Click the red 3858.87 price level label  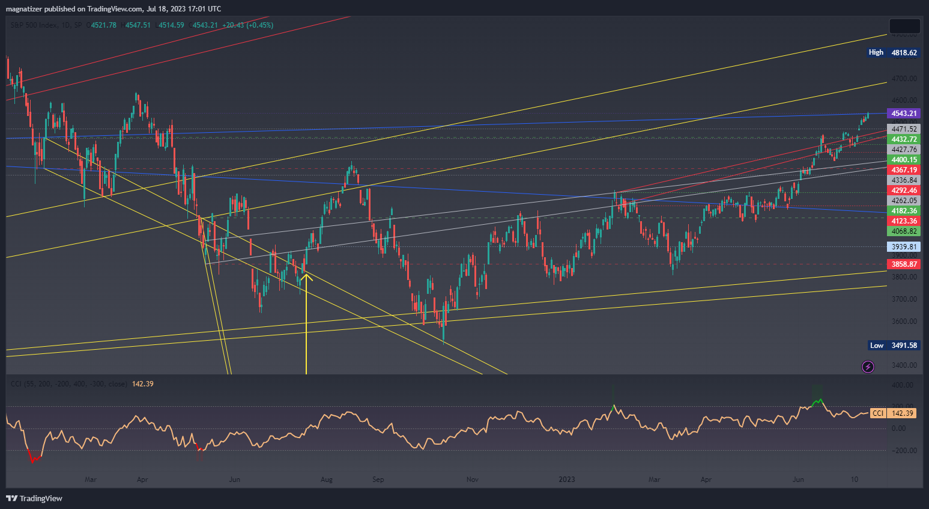903,264
